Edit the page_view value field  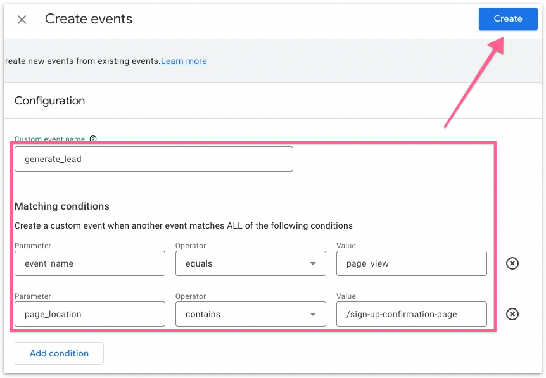click(411, 263)
